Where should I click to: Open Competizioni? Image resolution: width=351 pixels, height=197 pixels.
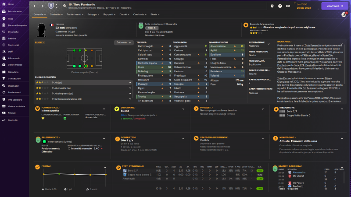14,79
